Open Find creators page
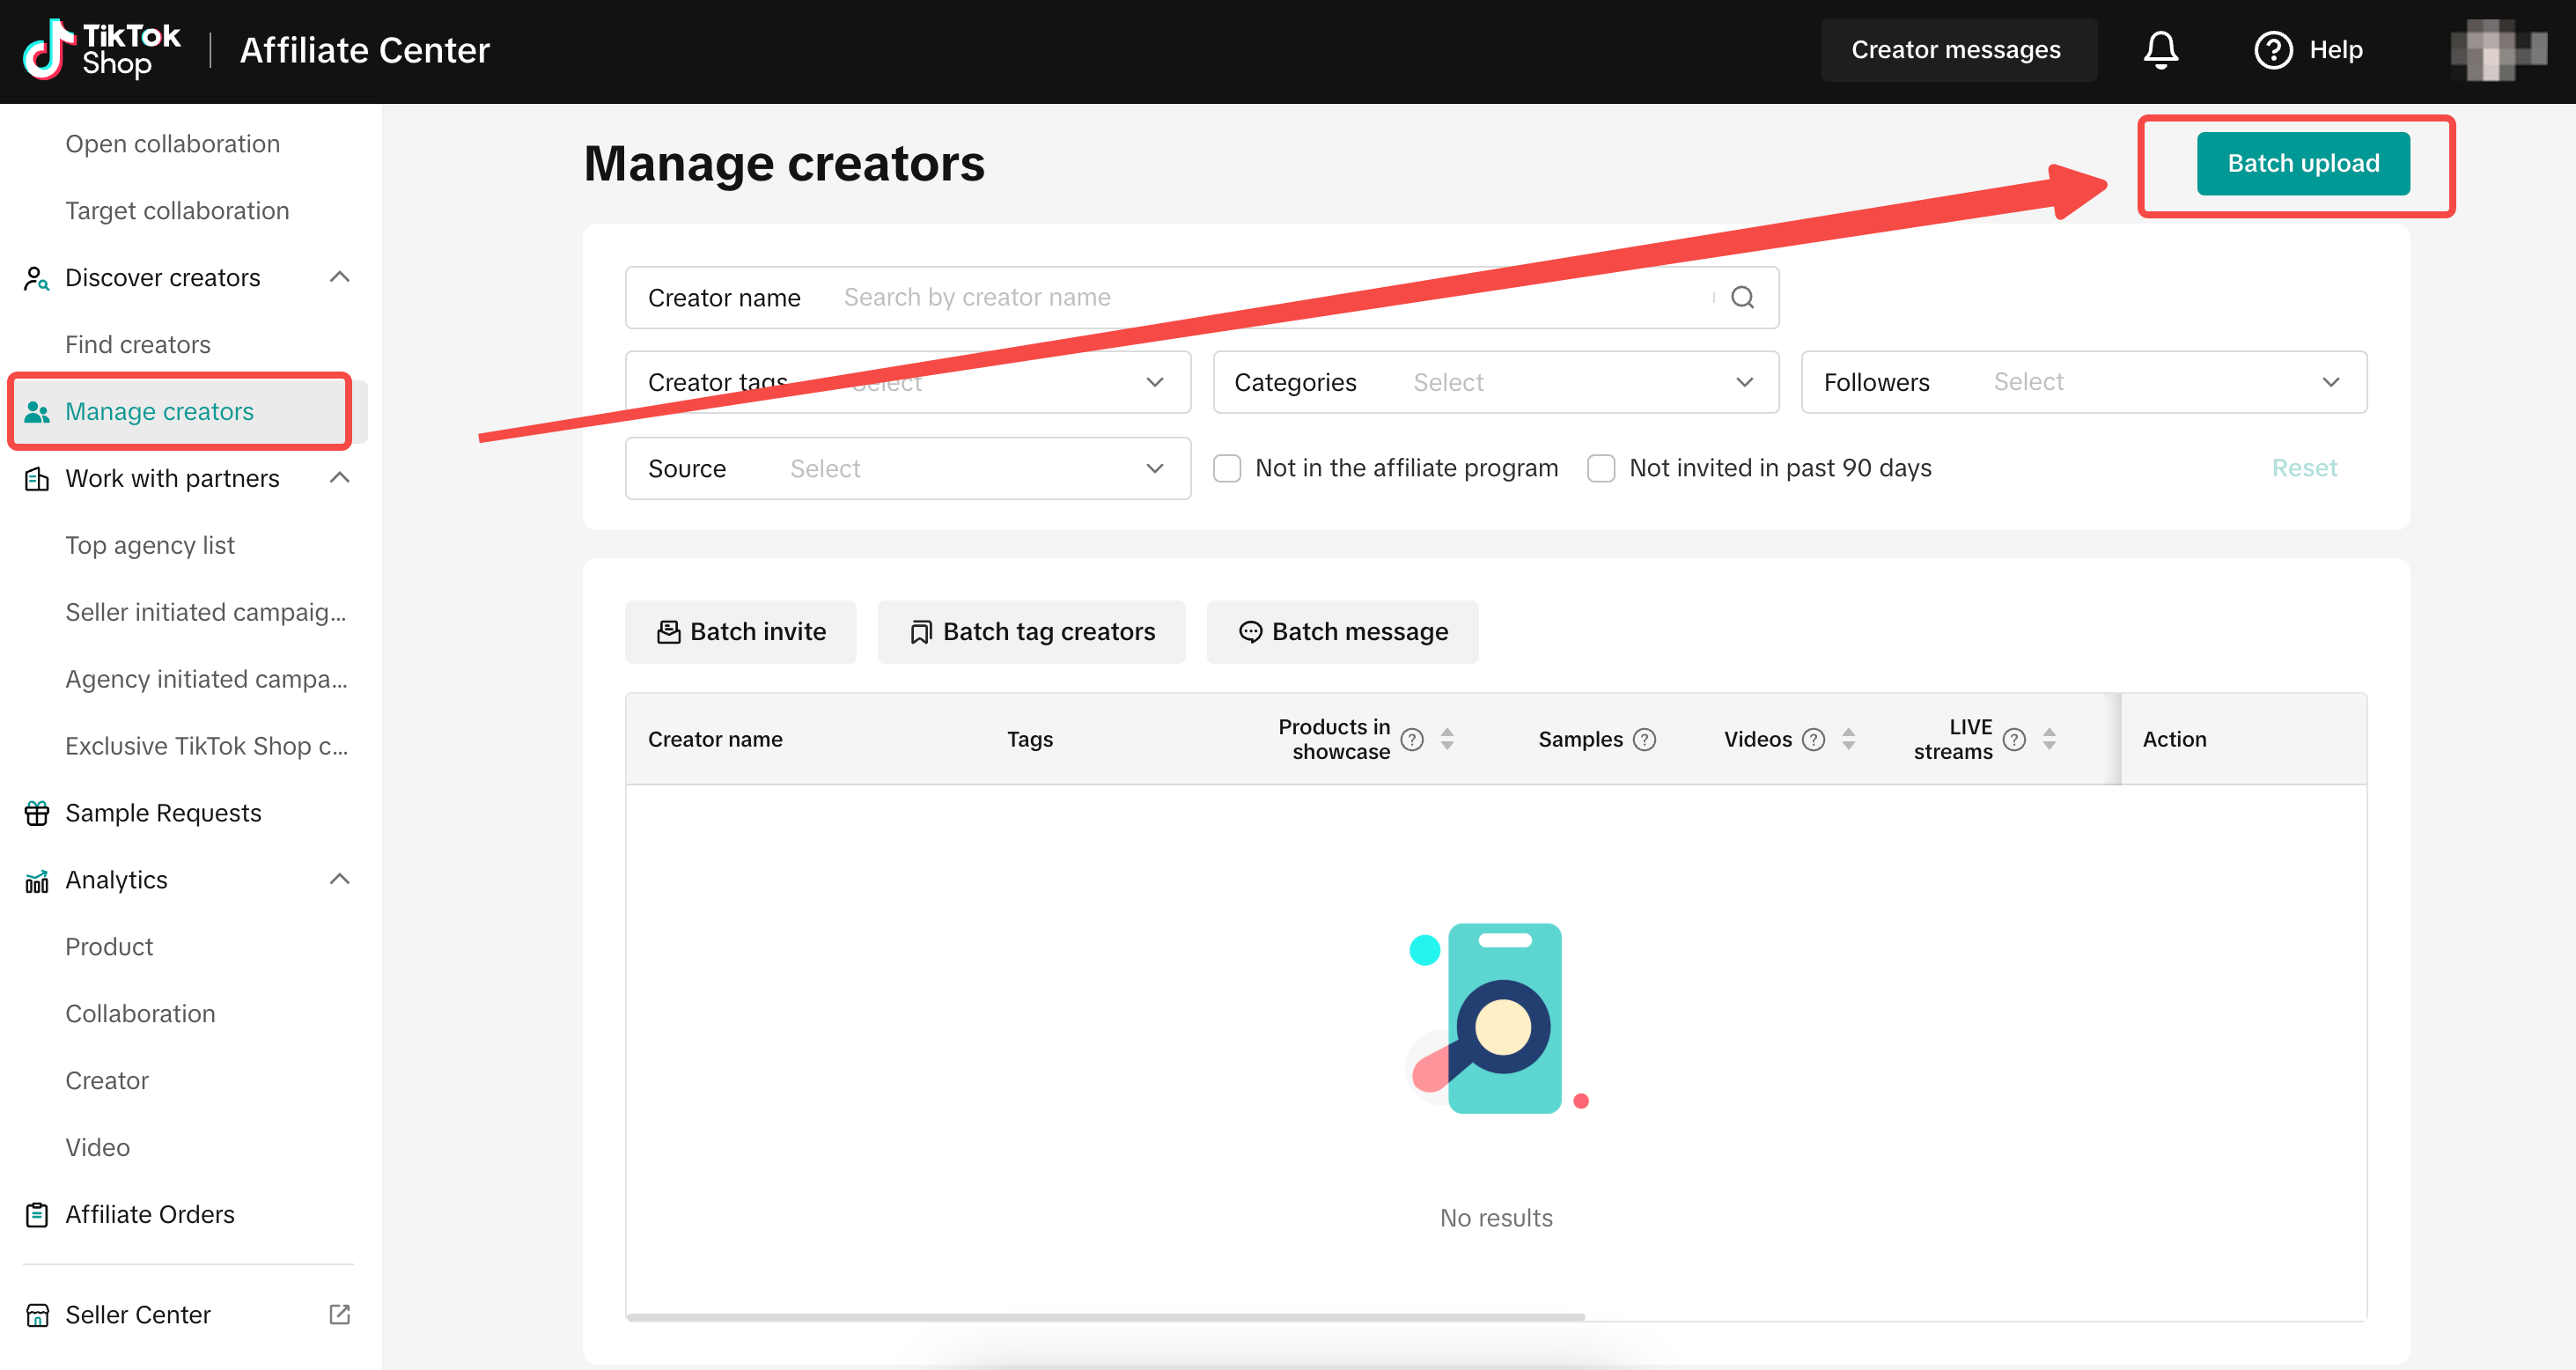 pos(138,345)
